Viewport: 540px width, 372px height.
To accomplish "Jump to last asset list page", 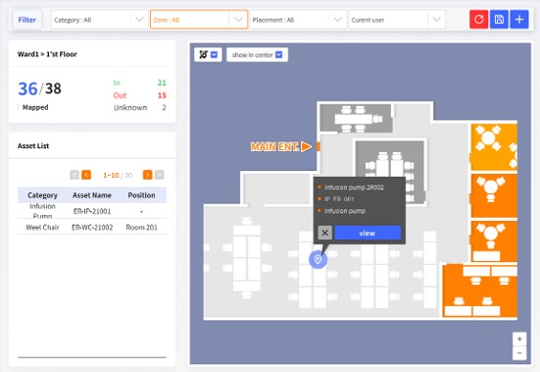I will 159,175.
